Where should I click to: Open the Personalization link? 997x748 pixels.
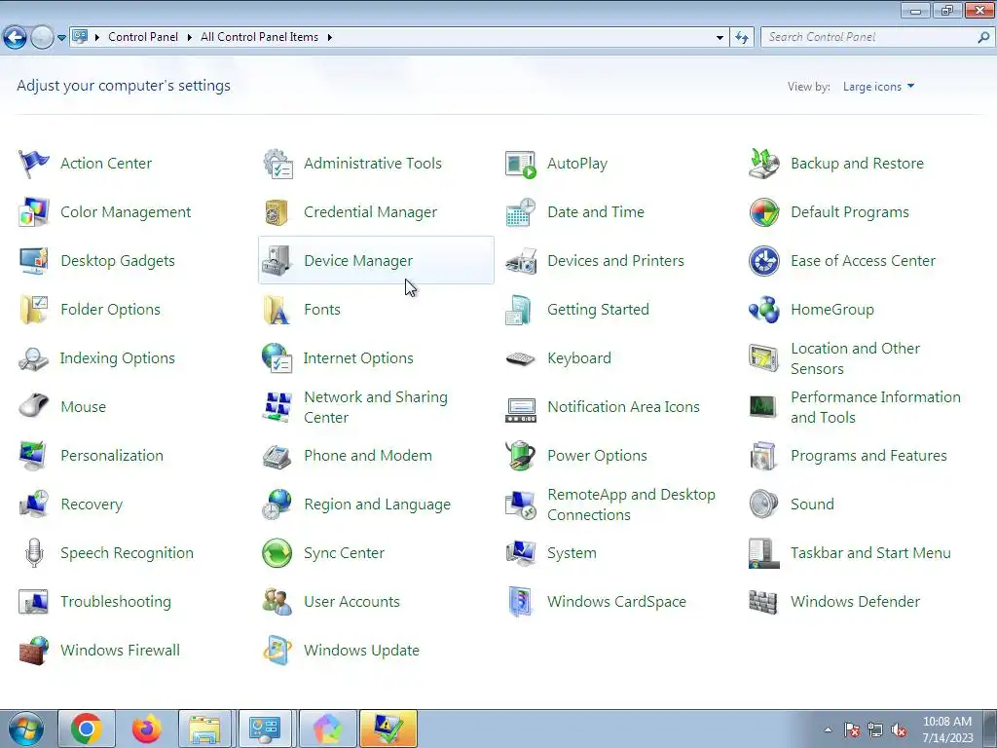pos(112,456)
